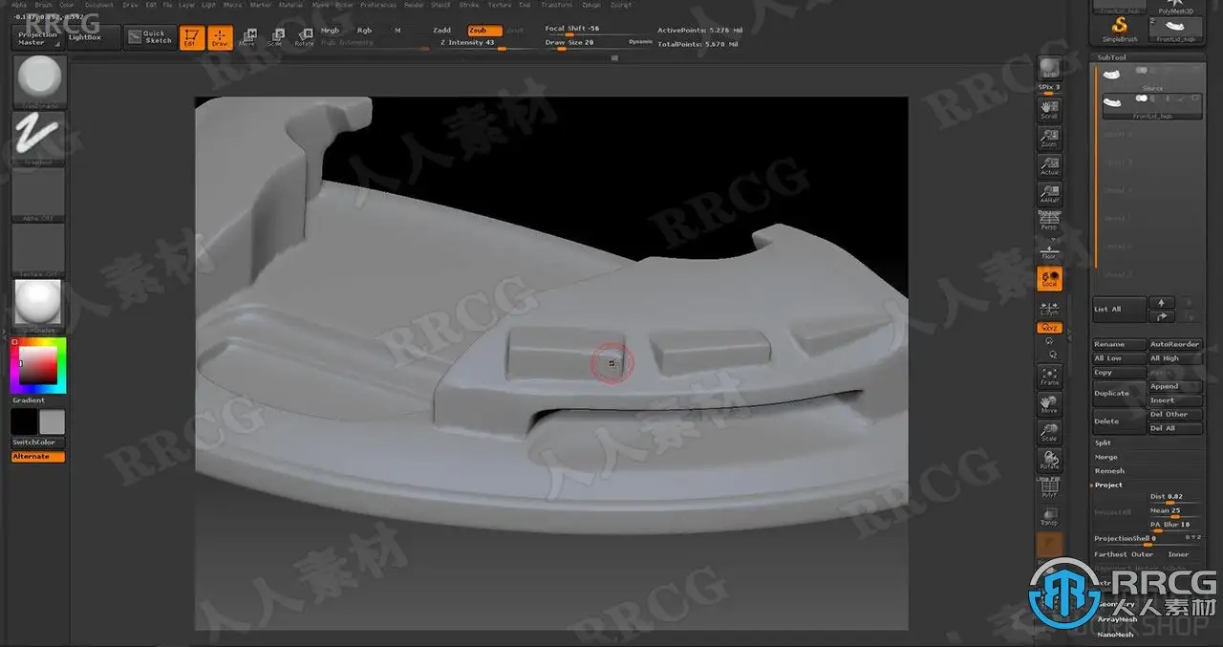Click the Rename subtool button
Viewport: 1223px width, 647px height.
pos(1119,344)
